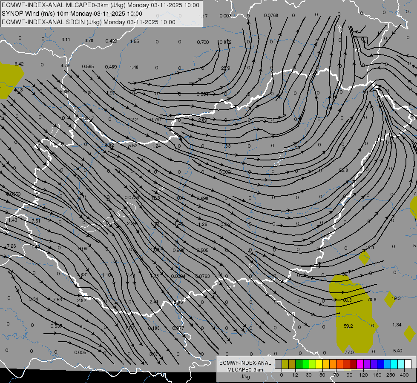Click the map value 78.6

click(372, 300)
